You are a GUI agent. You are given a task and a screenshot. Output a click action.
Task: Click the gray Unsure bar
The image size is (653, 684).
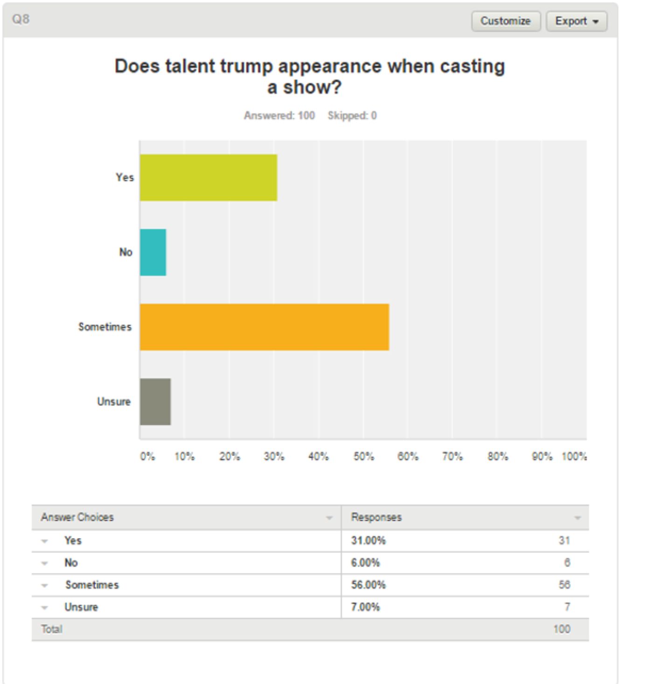pos(155,402)
